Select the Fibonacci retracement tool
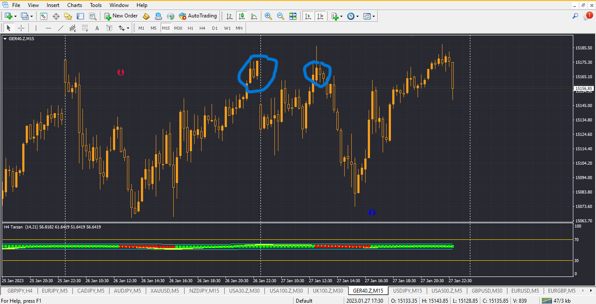The height and width of the screenshot is (304, 596). point(85,28)
